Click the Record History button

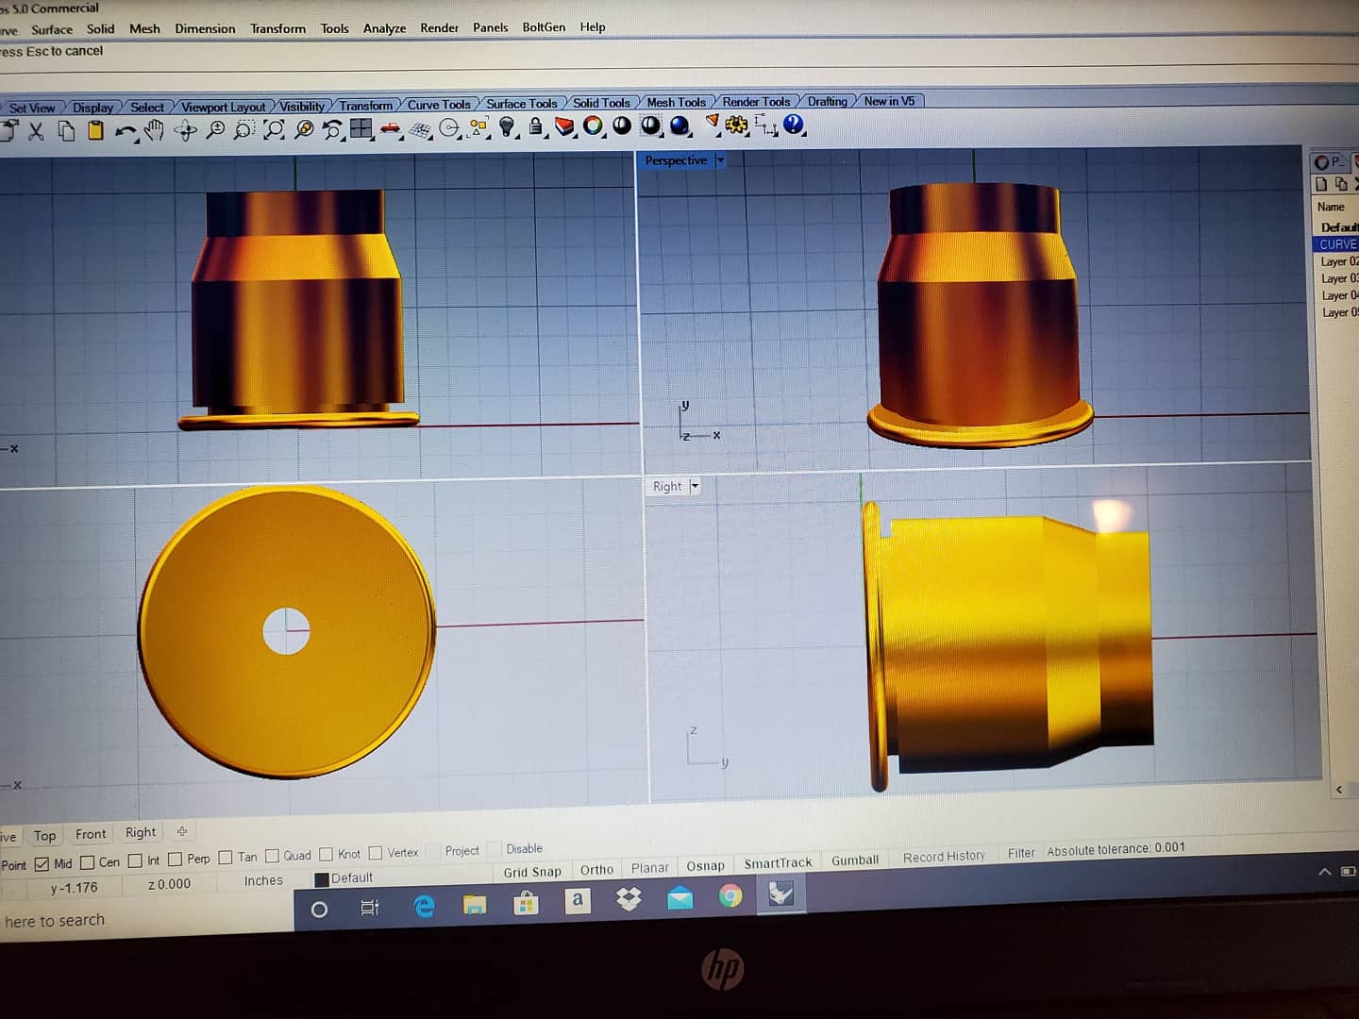(x=944, y=857)
